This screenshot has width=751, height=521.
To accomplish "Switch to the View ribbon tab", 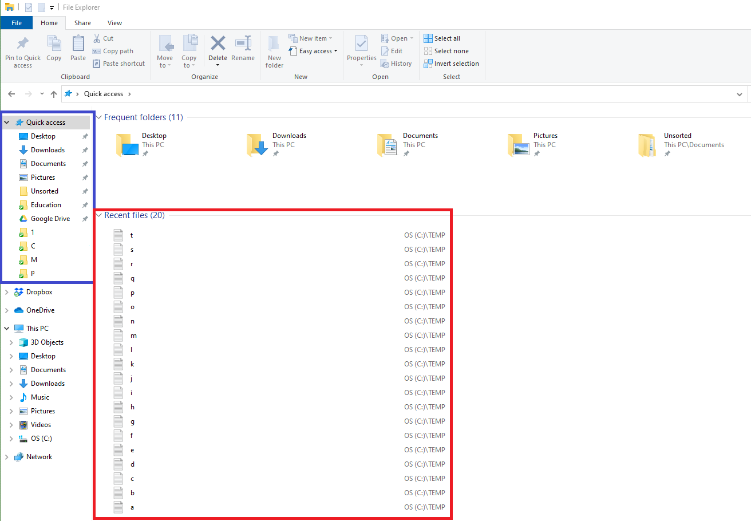I will tap(114, 23).
